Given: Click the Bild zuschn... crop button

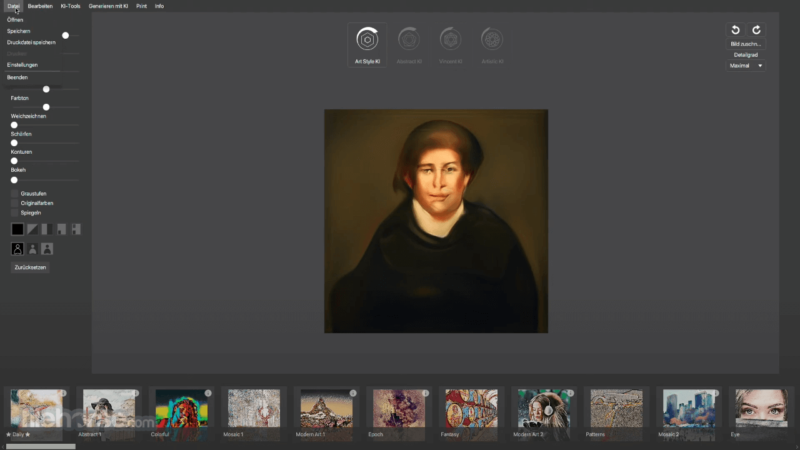Looking at the screenshot, I should (x=746, y=44).
